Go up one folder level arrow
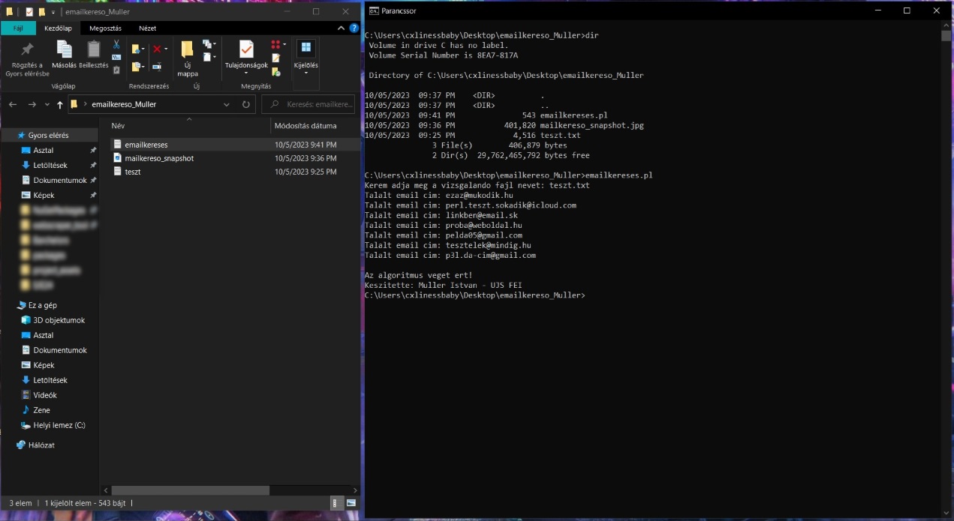 [x=60, y=104]
